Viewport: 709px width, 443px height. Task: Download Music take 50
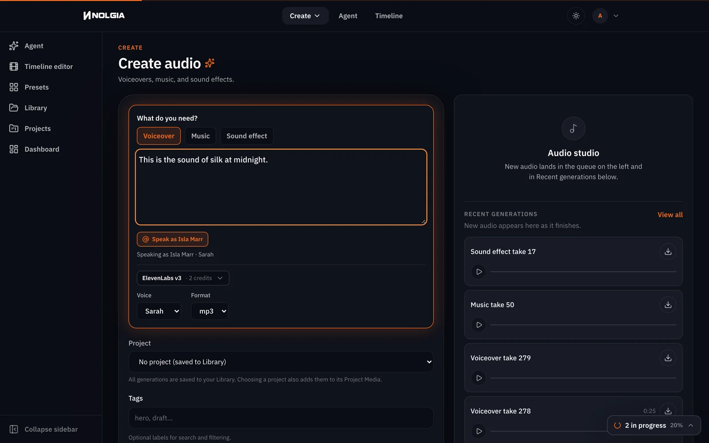pyautogui.click(x=668, y=305)
